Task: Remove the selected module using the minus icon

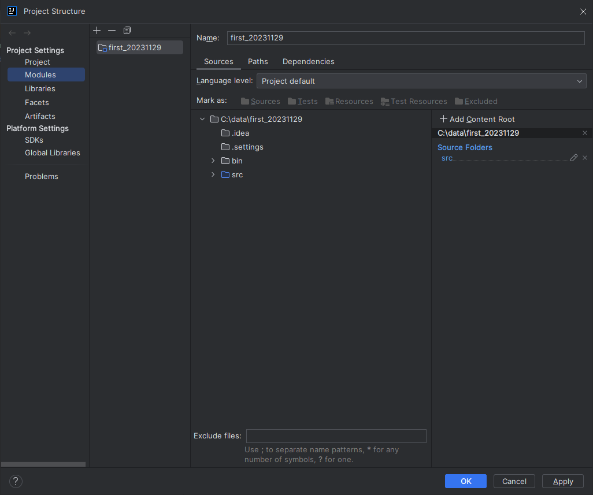Action: click(x=112, y=30)
